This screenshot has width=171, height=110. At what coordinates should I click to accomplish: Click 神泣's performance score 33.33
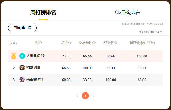(x=111, y=68)
